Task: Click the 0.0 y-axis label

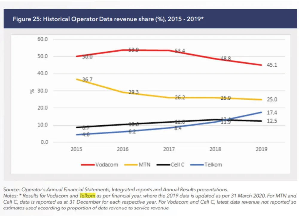Action: pyautogui.click(x=45, y=142)
